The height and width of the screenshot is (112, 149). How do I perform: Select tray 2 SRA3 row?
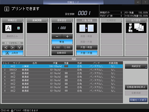pyautogui.click(x=62, y=70)
